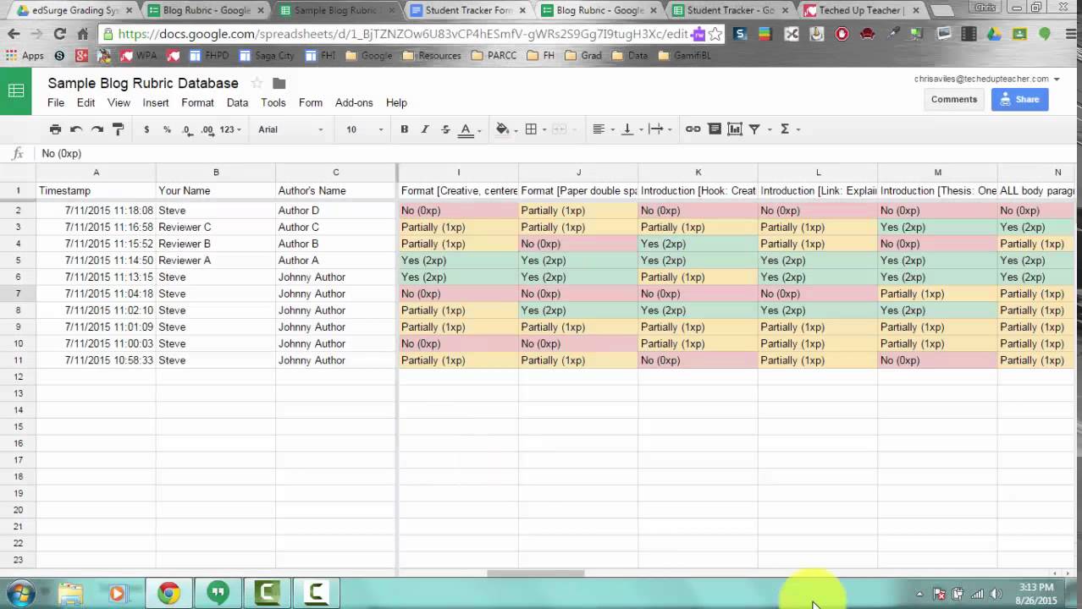Switch to edSurge Grading browser tab
The image size is (1082, 609).
pos(75,10)
